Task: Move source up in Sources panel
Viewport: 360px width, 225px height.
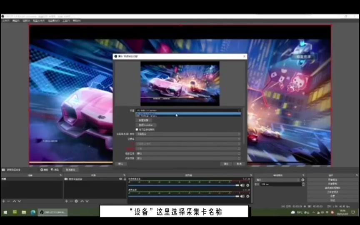Action: [82, 201]
